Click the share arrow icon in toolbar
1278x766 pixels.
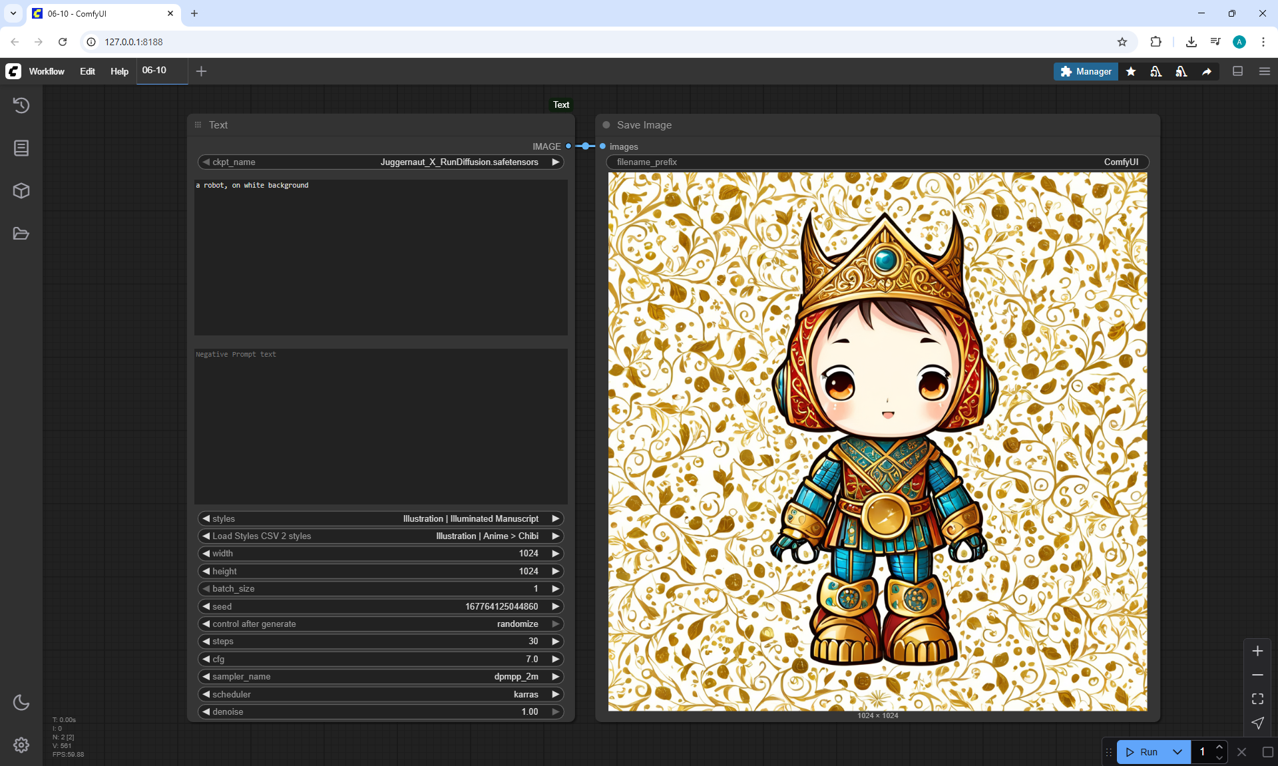click(1207, 71)
